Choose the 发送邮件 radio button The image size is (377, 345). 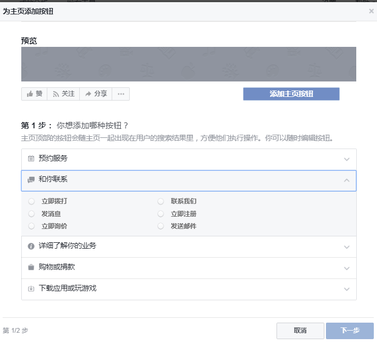coord(161,226)
